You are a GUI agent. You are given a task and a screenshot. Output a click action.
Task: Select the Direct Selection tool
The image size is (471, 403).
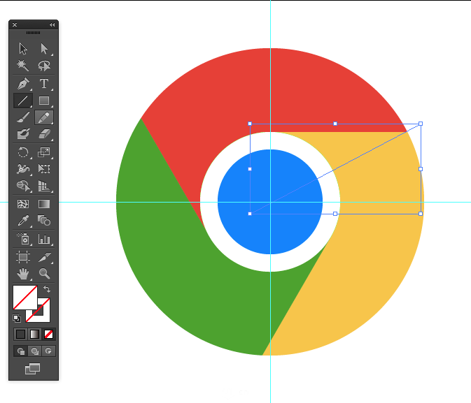[44, 49]
